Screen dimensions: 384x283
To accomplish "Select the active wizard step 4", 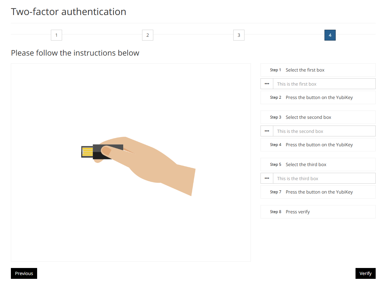I will (x=330, y=35).
